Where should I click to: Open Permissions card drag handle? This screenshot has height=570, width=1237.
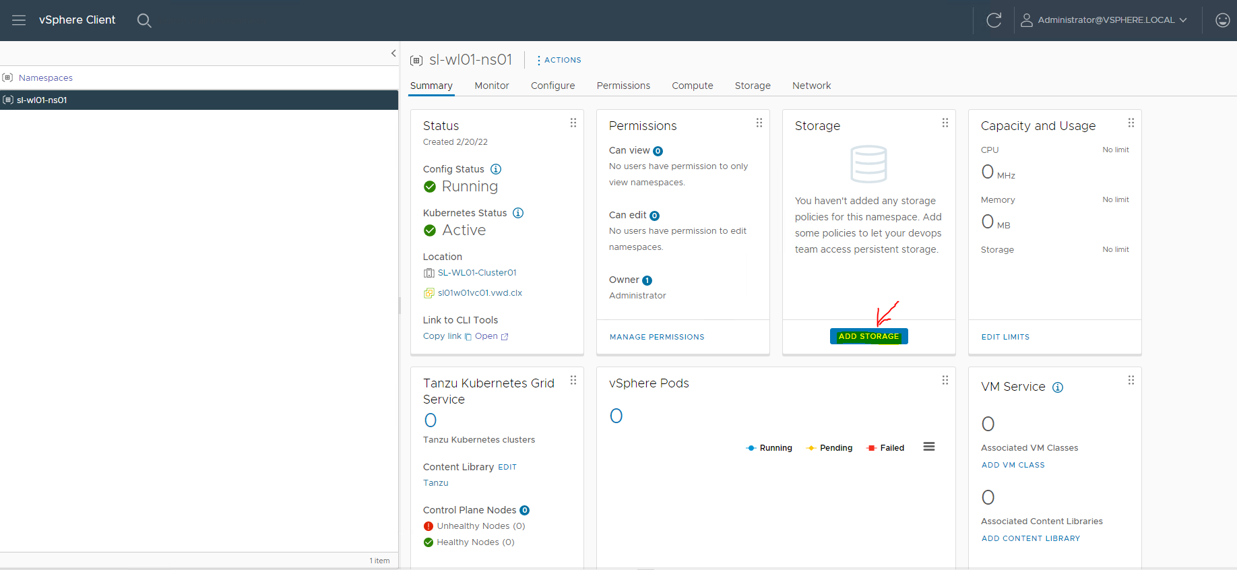[759, 123]
